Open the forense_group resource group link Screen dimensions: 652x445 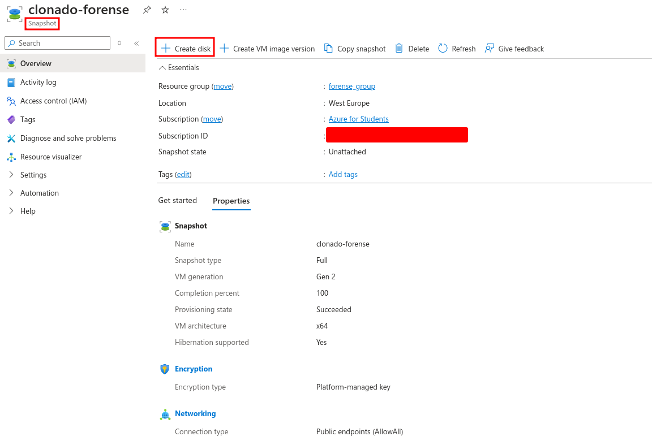[352, 87]
